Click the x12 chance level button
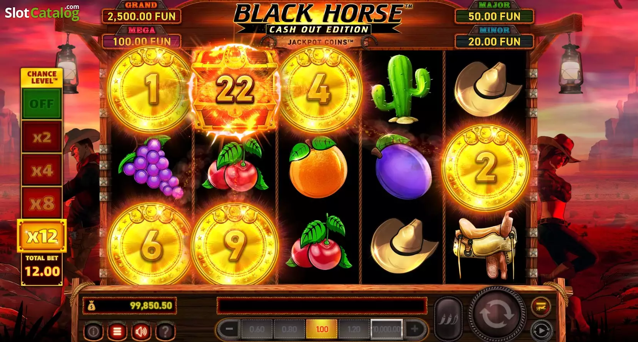Screen dimensions: 638x342 (42, 236)
